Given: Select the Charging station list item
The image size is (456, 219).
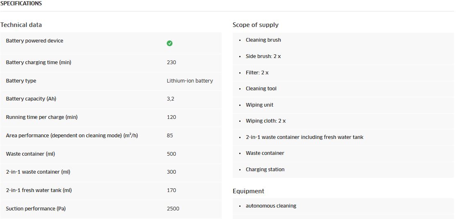Looking at the screenshot, I should point(265,170).
